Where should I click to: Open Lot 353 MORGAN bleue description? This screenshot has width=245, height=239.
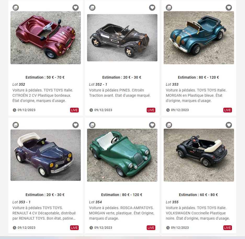tap(196, 95)
